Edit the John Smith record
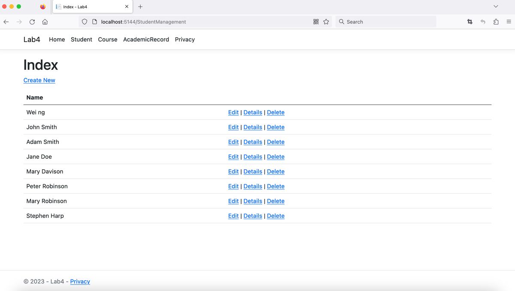The image size is (515, 291). pos(233,127)
